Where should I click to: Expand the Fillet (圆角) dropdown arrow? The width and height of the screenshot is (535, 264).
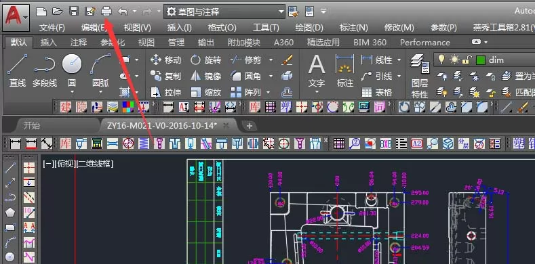pyautogui.click(x=271, y=76)
